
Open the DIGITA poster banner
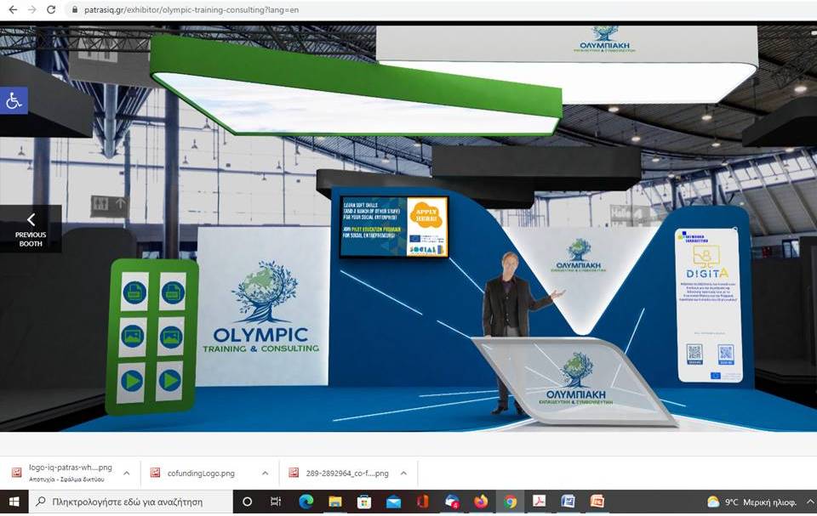click(x=709, y=305)
